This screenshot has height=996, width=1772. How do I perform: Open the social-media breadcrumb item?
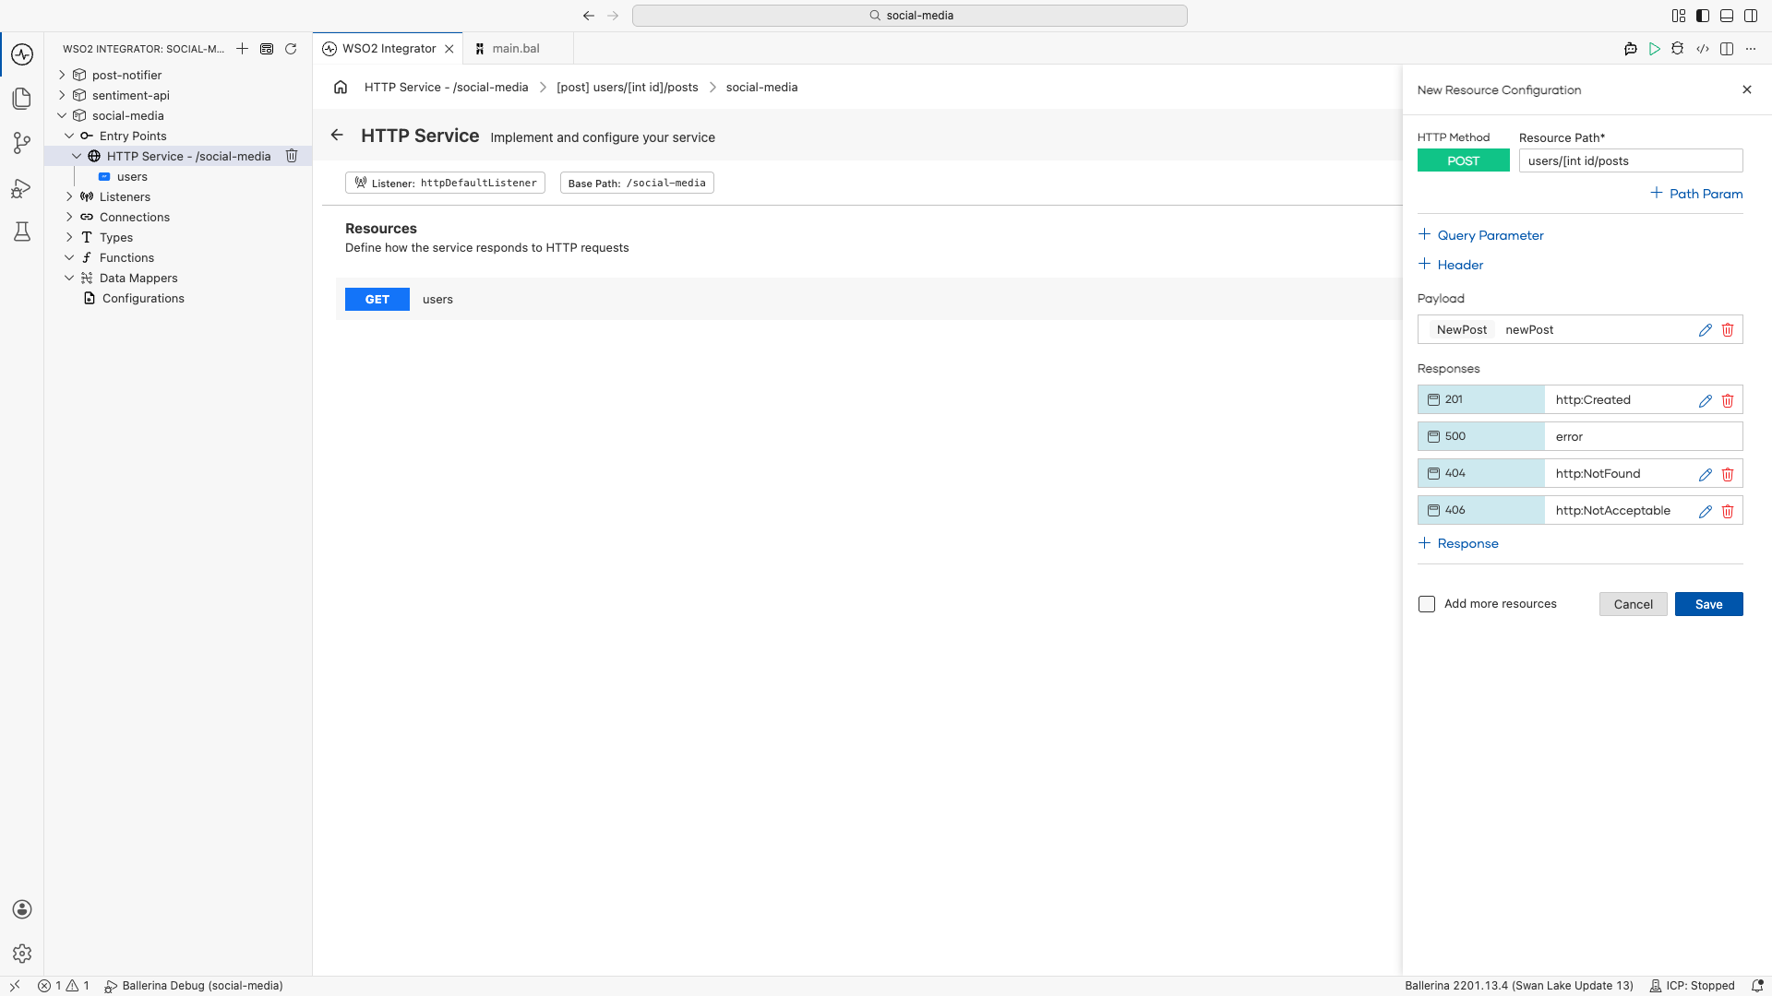tap(761, 87)
